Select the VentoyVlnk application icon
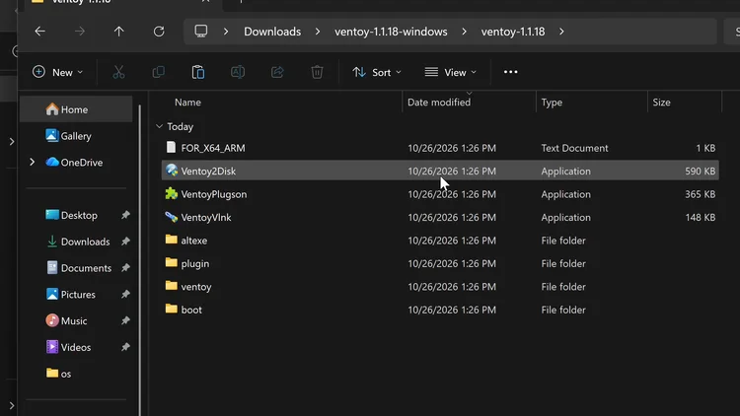 click(x=172, y=217)
